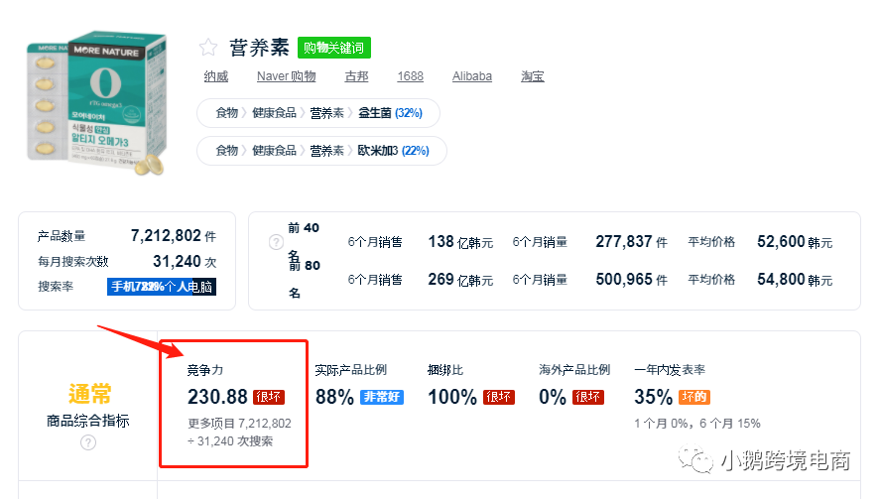Click the 很坏 badge next to 100%
Viewport: 879px width, 499px height.
[498, 397]
